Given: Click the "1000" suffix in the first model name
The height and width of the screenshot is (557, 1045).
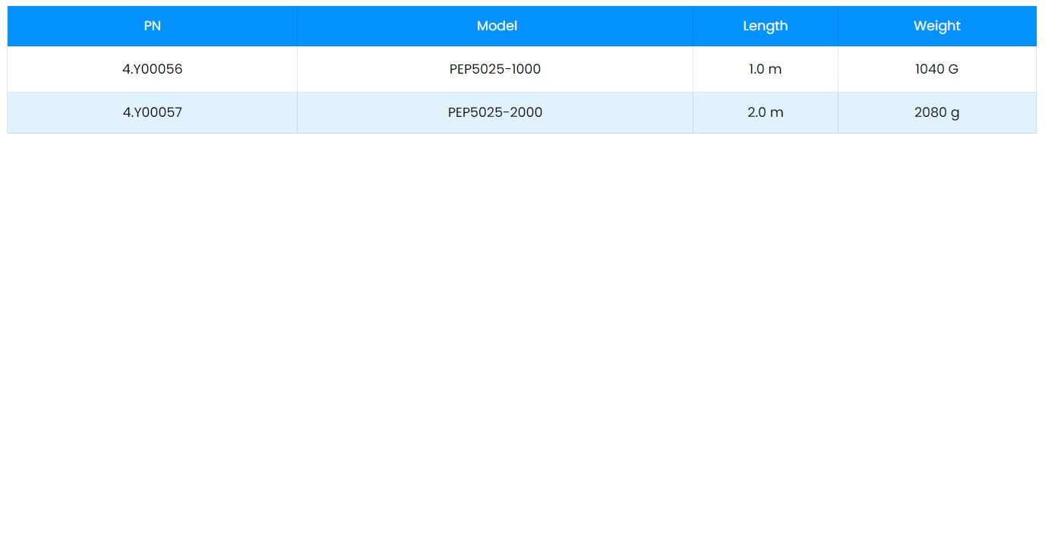Looking at the screenshot, I should (526, 69).
